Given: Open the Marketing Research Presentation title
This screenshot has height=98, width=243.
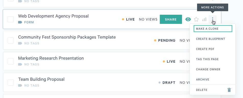Looking at the screenshot, I should [x=51, y=58].
